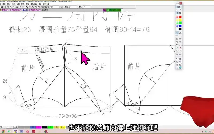Select the magenta size swatch in bottom bar

pos(39,127)
